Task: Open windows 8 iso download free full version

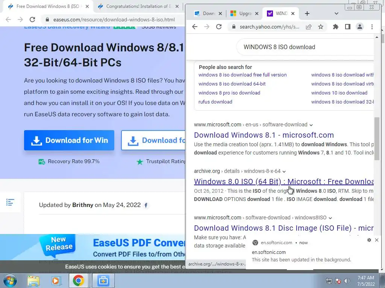Action: pyautogui.click(x=243, y=75)
